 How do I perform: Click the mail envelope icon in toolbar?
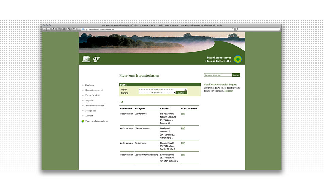[74, 29]
